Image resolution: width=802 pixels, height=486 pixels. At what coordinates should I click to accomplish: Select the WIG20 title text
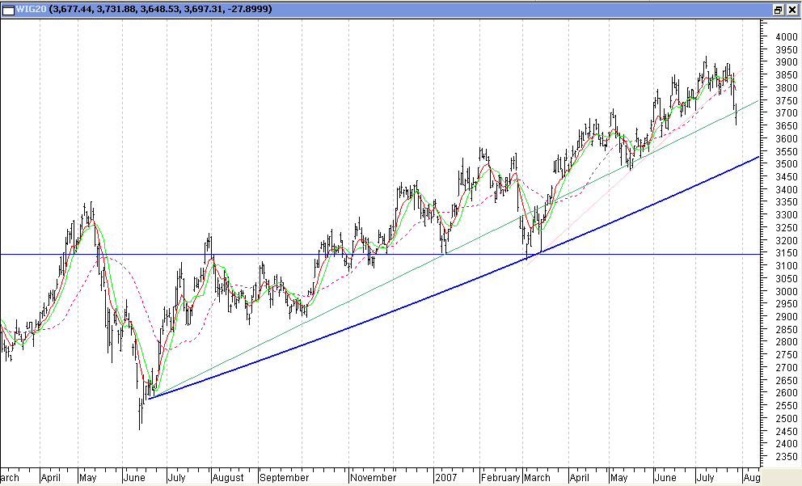32,9
